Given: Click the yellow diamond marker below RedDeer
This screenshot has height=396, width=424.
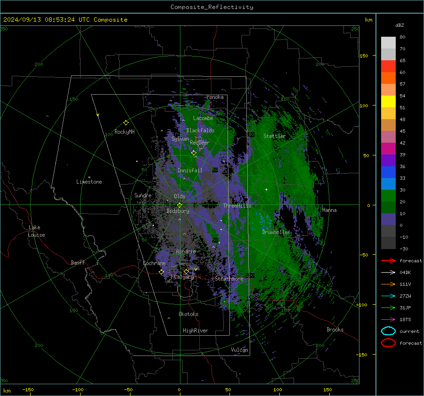Looking at the screenshot, I should (x=194, y=153).
